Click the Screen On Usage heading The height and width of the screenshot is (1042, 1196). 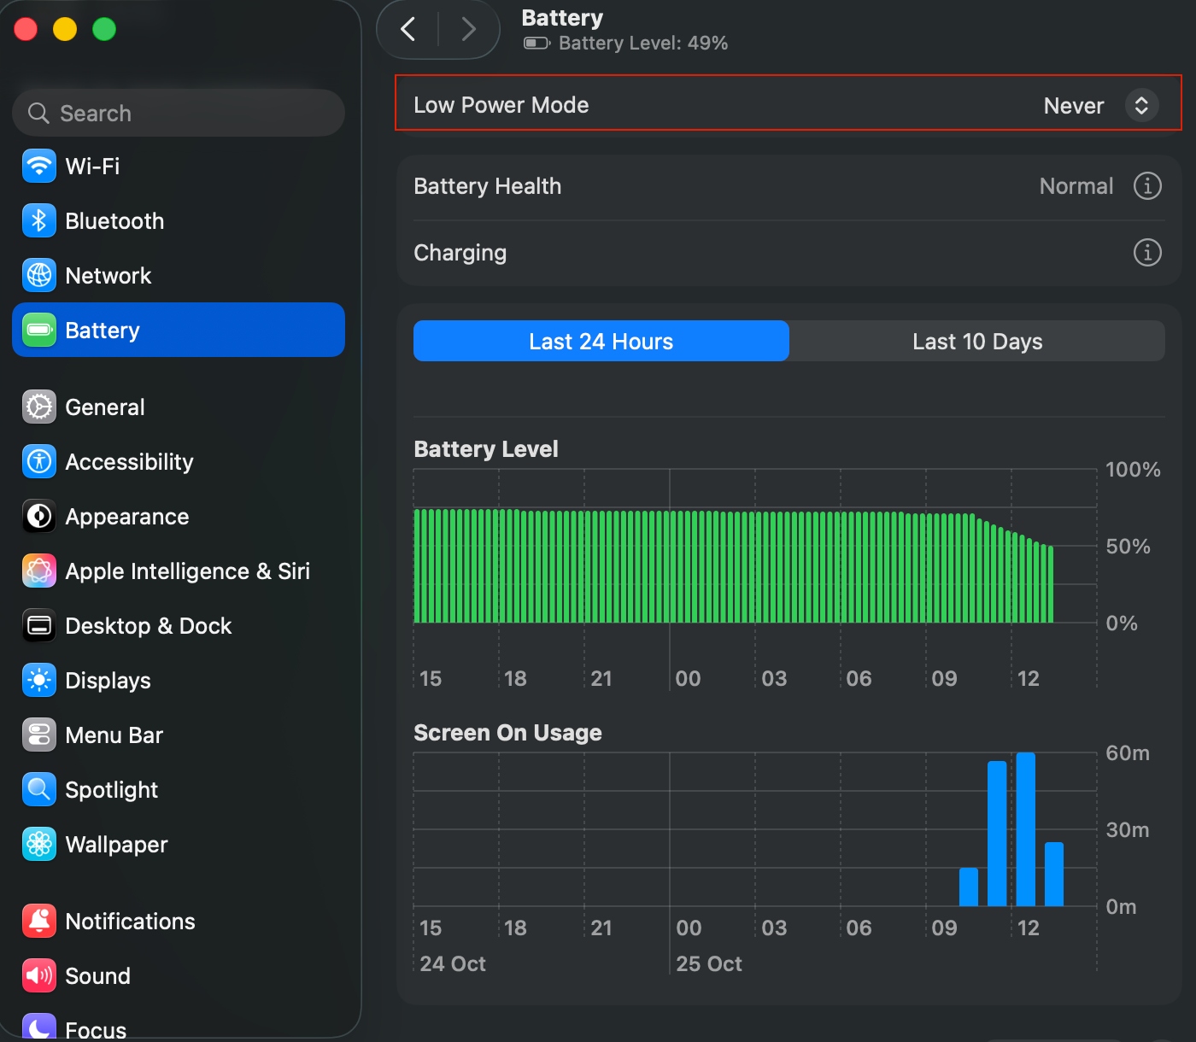pos(507,733)
